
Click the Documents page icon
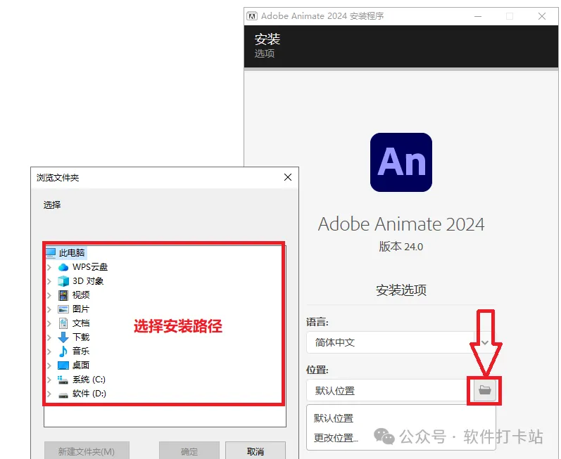63,323
